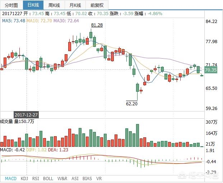Click the 70.35 current price tag
223x183 pixels.
[x=211, y=70]
